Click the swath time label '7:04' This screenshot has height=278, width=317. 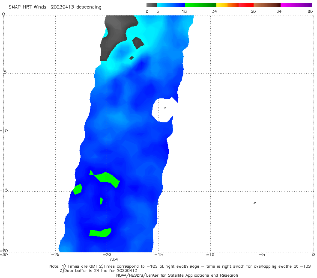click(x=114, y=260)
